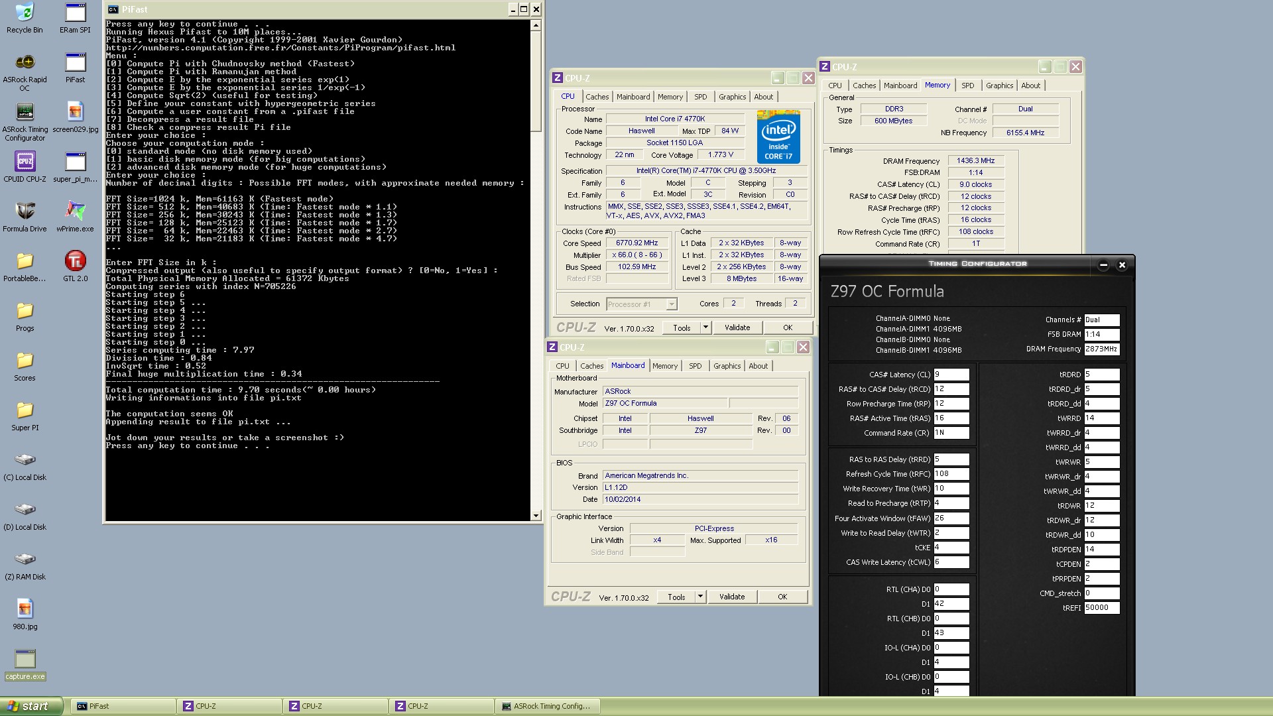Click DRAM Frequency 1436.3 MHz value in CPU-Z
This screenshot has height=716, width=1273.
click(x=976, y=161)
